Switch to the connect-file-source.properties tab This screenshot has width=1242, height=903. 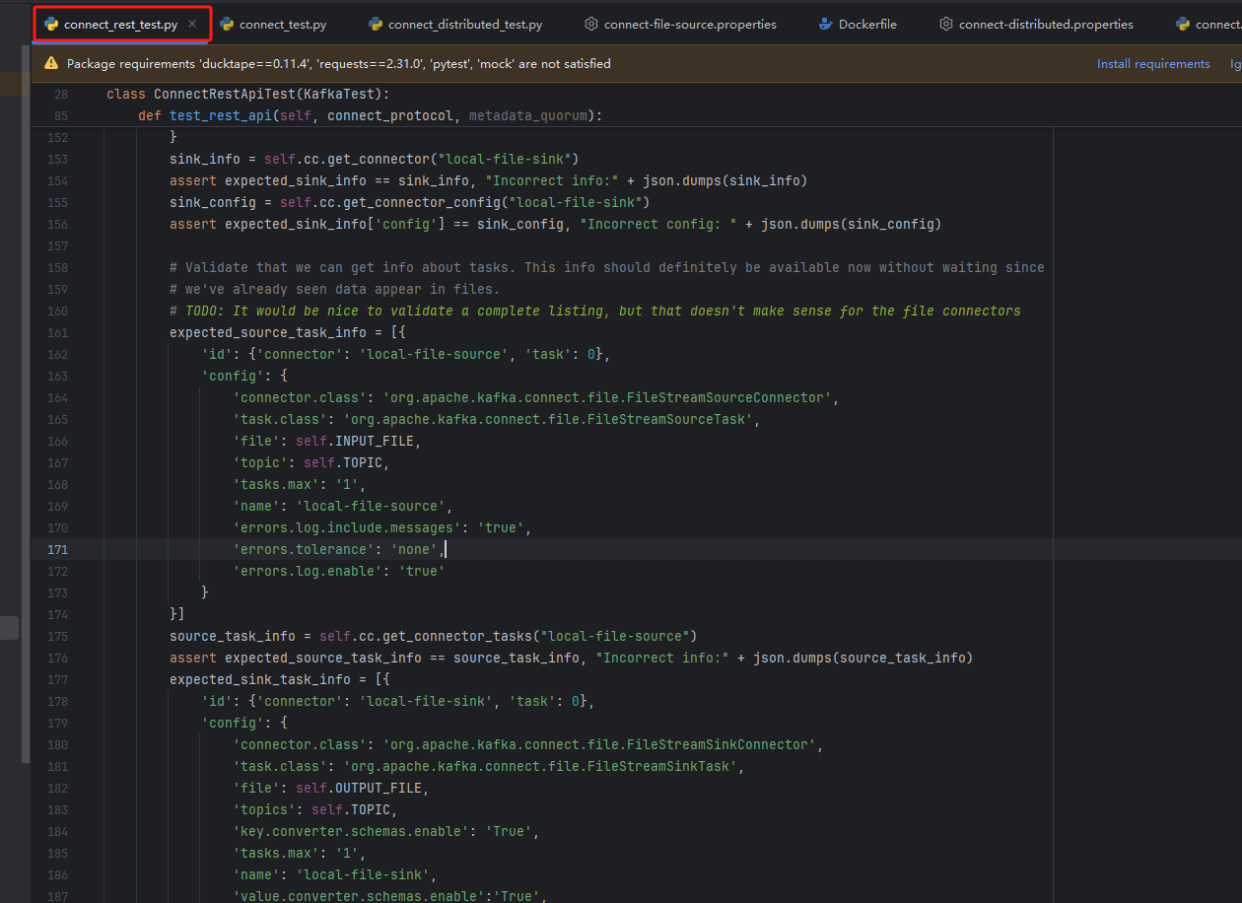point(689,24)
